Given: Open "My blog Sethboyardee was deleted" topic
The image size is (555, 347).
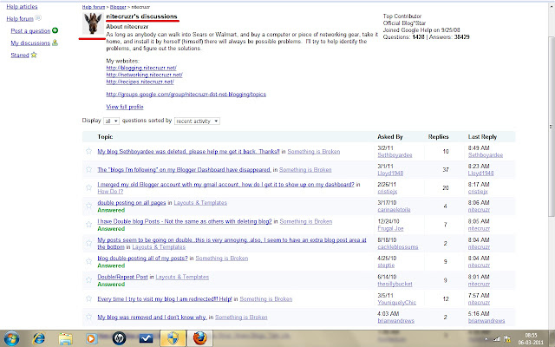Looking at the screenshot, I should (189, 151).
